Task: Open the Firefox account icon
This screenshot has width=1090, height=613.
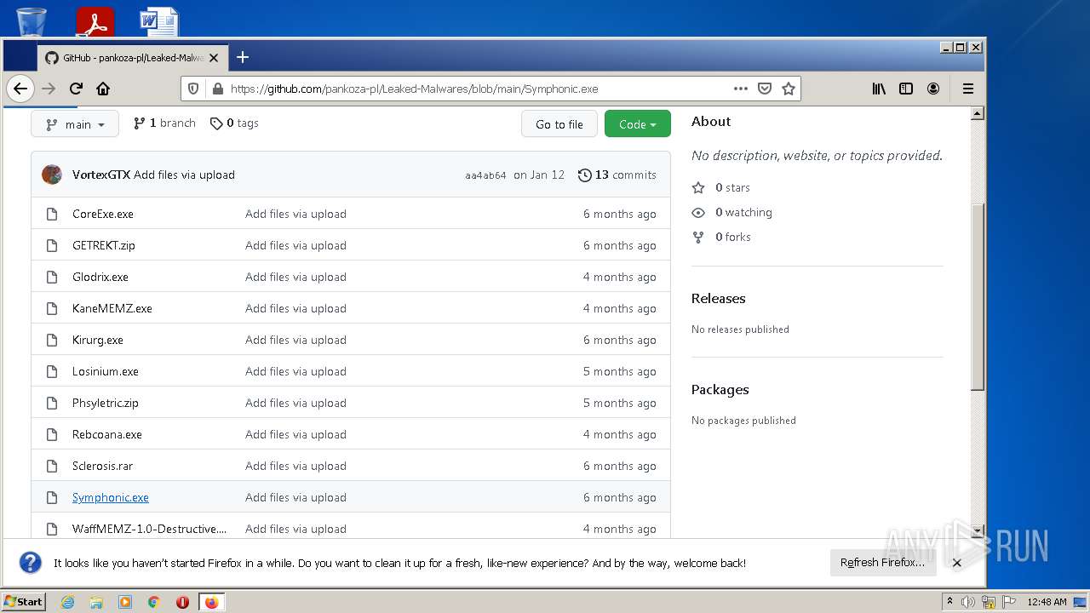Action: click(x=933, y=89)
